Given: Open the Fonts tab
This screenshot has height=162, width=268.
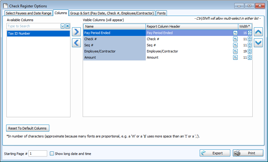Looking at the screenshot, I should pyautogui.click(x=161, y=13).
